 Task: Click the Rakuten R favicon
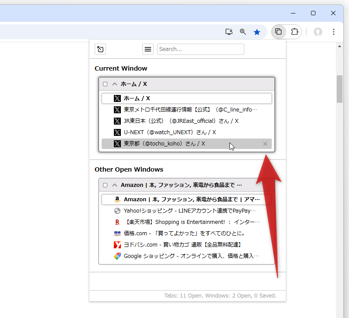click(x=117, y=222)
